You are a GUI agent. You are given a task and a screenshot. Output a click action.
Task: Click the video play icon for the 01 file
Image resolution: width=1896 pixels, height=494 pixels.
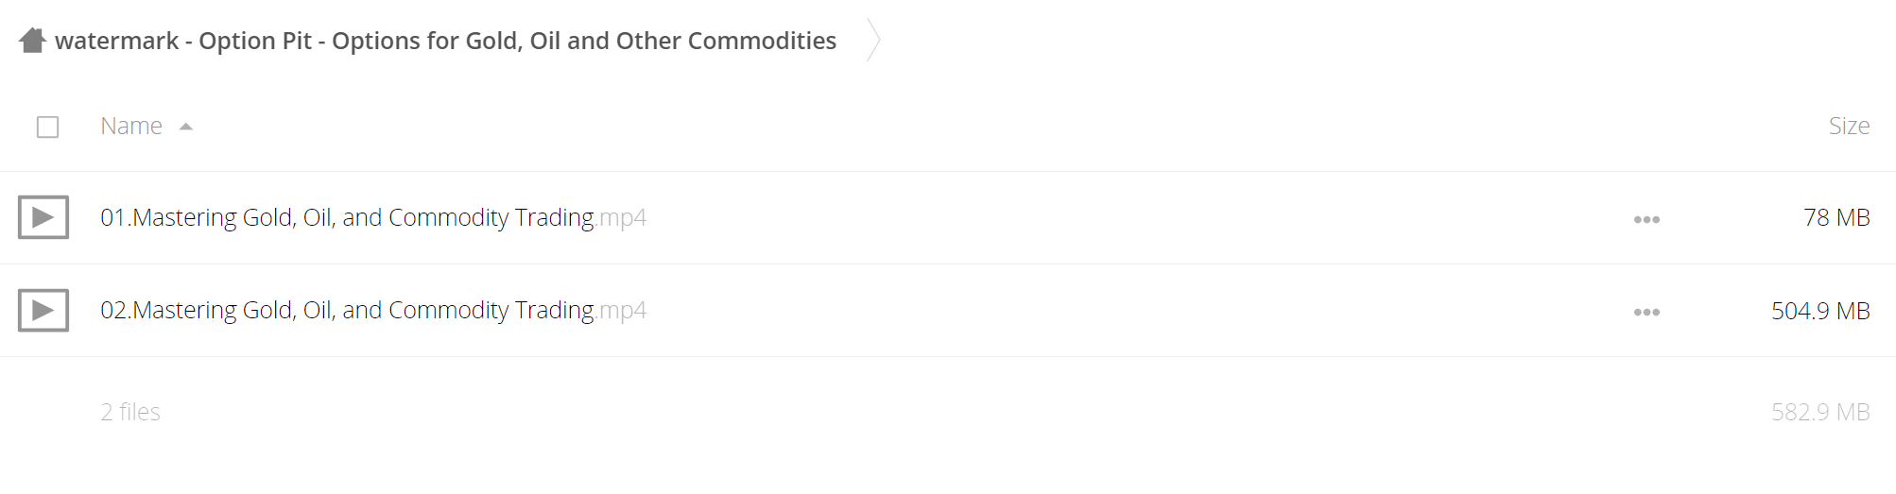point(43,217)
